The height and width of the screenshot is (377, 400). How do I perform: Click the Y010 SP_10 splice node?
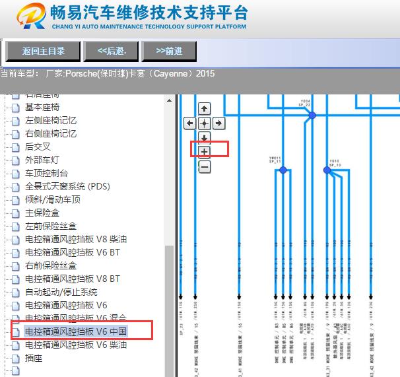[x=327, y=170]
